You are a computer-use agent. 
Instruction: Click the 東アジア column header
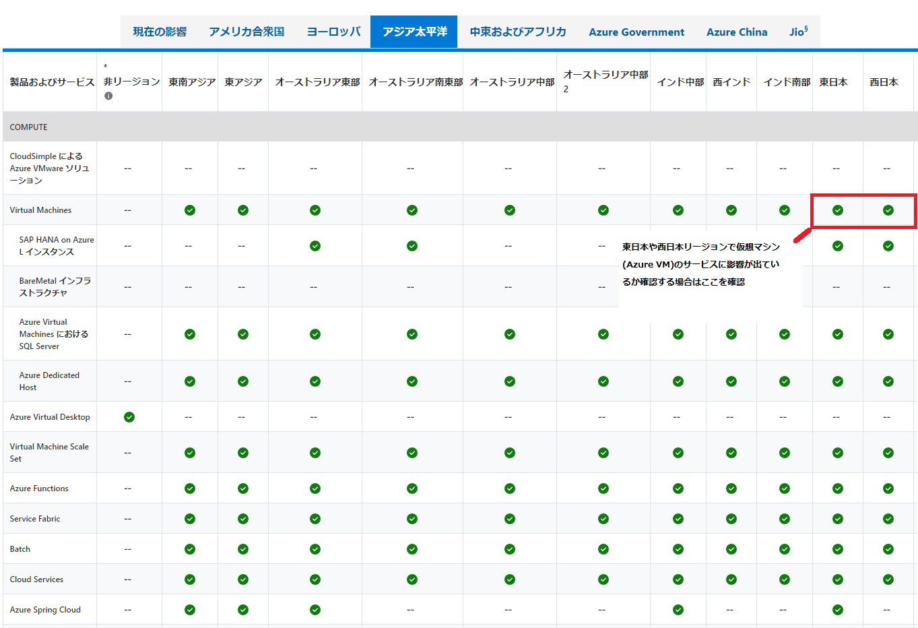[243, 82]
